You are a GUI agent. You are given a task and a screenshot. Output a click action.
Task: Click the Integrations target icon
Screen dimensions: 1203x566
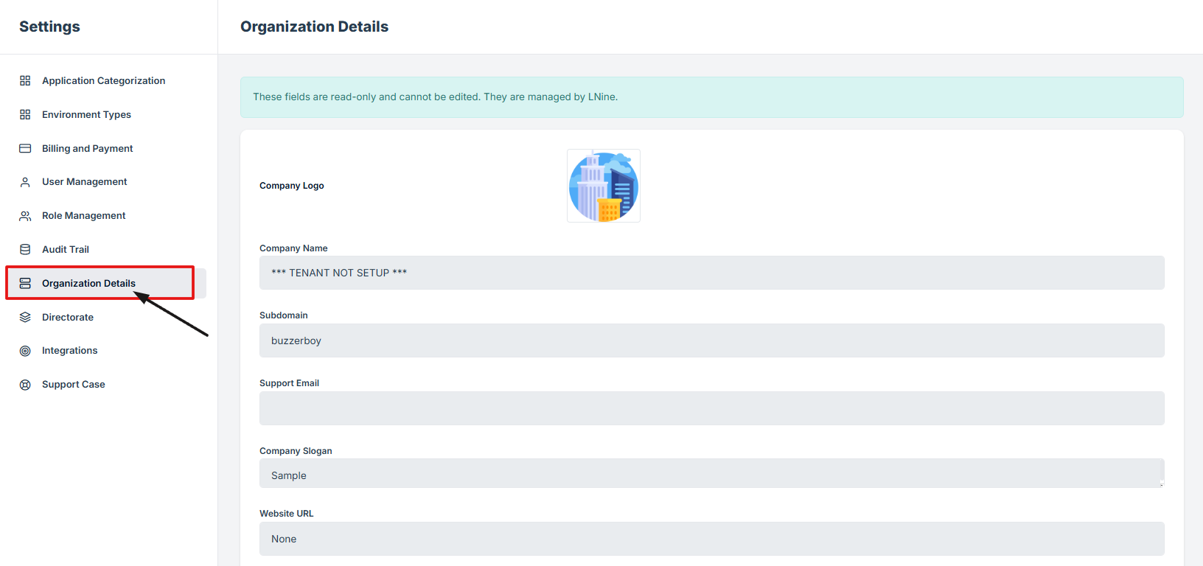pyautogui.click(x=25, y=351)
